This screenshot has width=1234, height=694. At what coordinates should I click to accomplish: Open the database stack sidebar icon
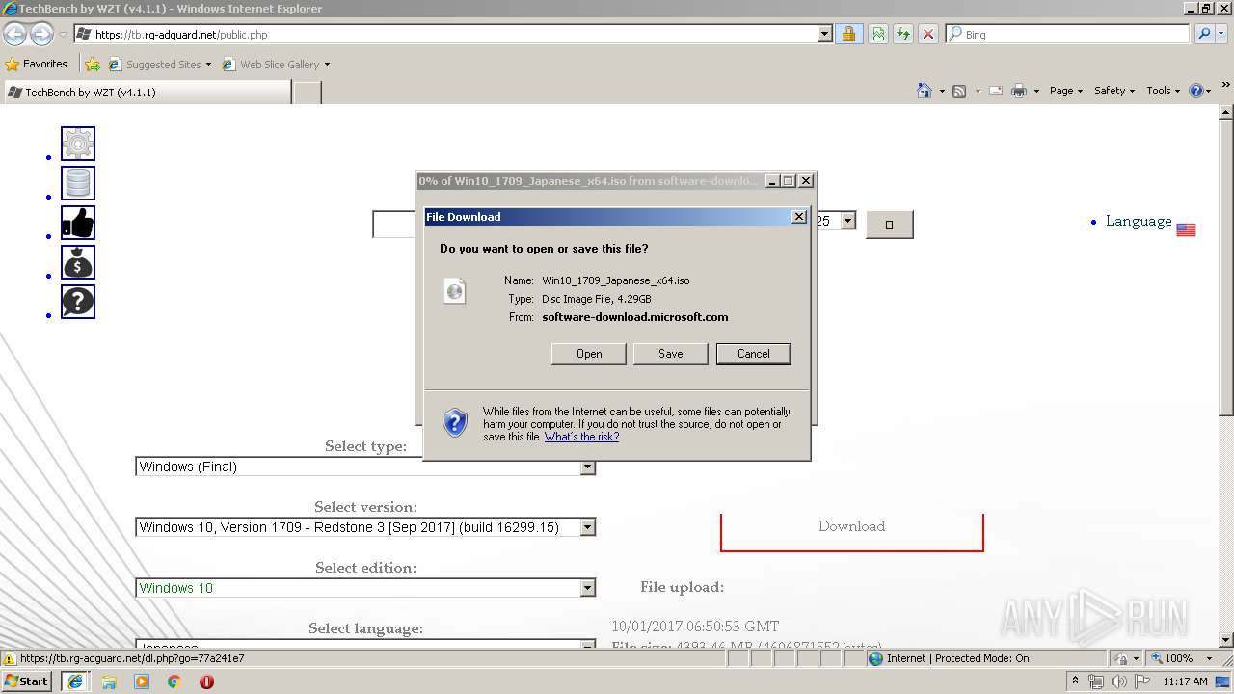click(x=78, y=183)
